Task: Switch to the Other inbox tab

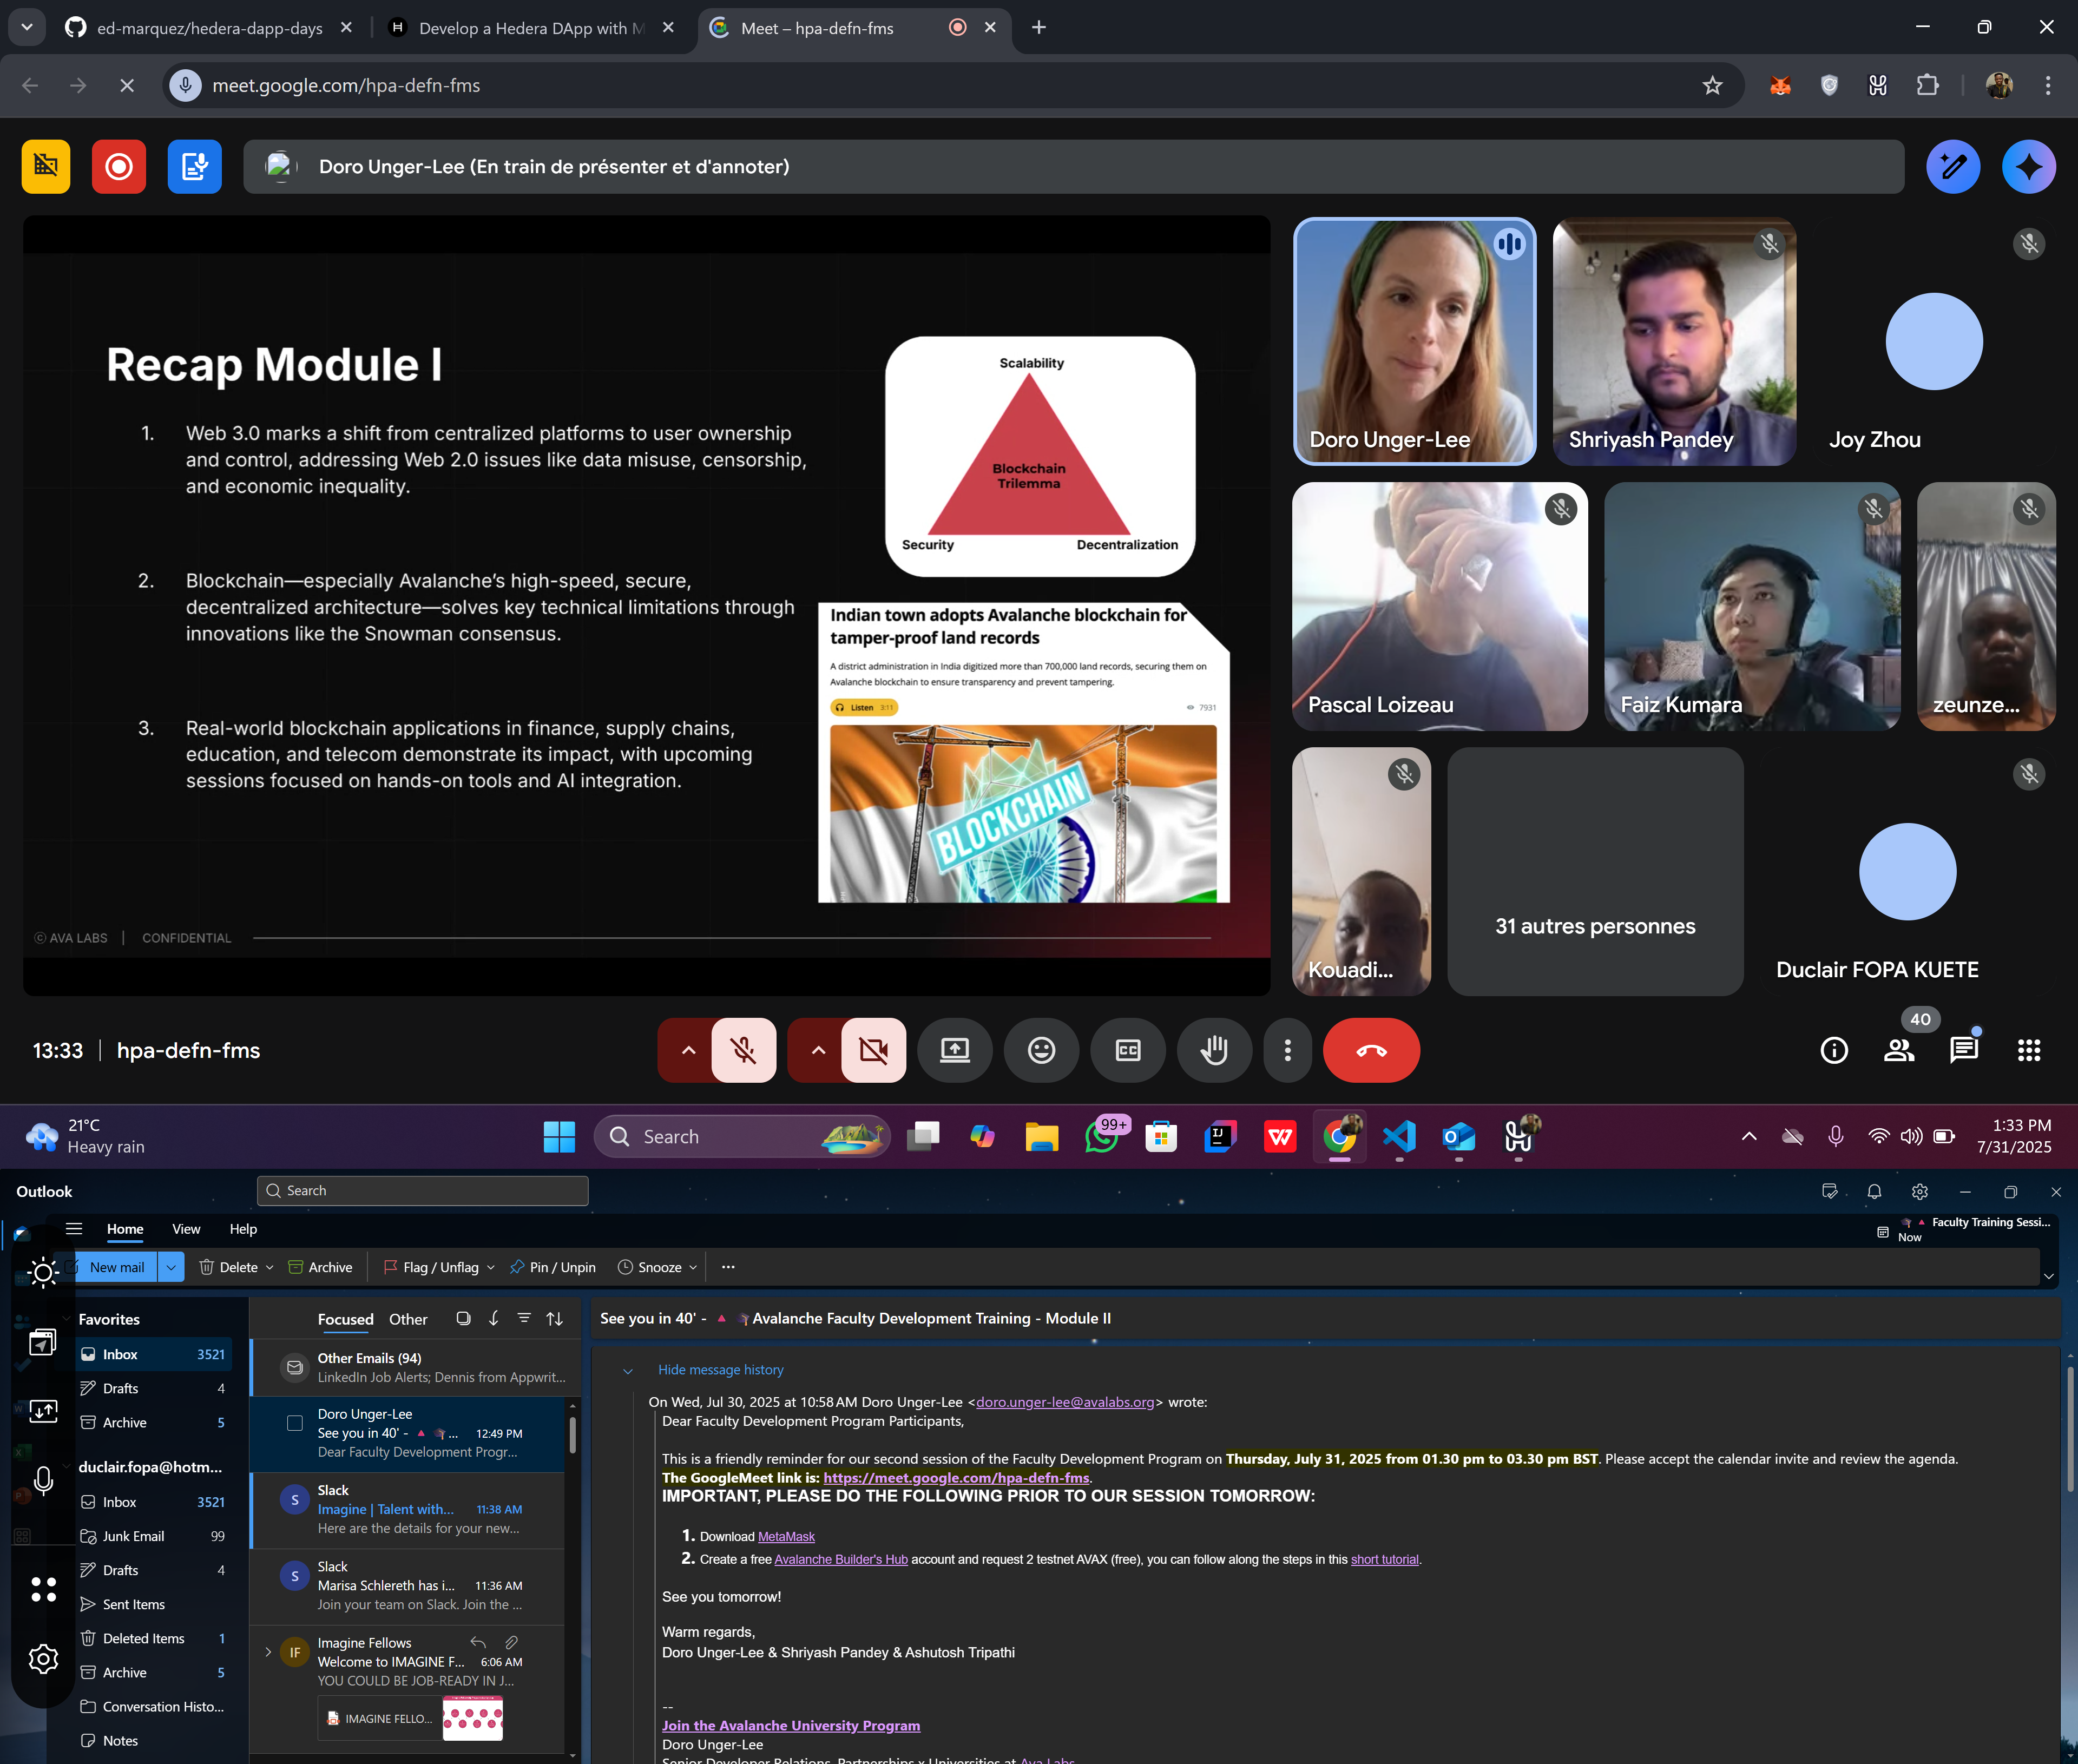Action: pos(408,1319)
